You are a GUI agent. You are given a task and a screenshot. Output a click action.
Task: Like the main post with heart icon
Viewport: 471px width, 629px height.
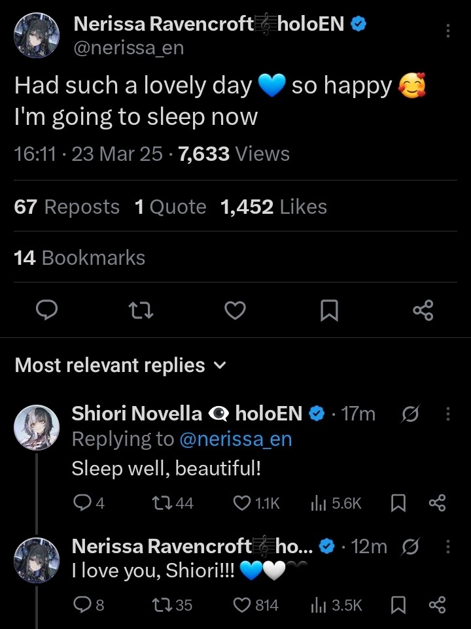(x=235, y=311)
